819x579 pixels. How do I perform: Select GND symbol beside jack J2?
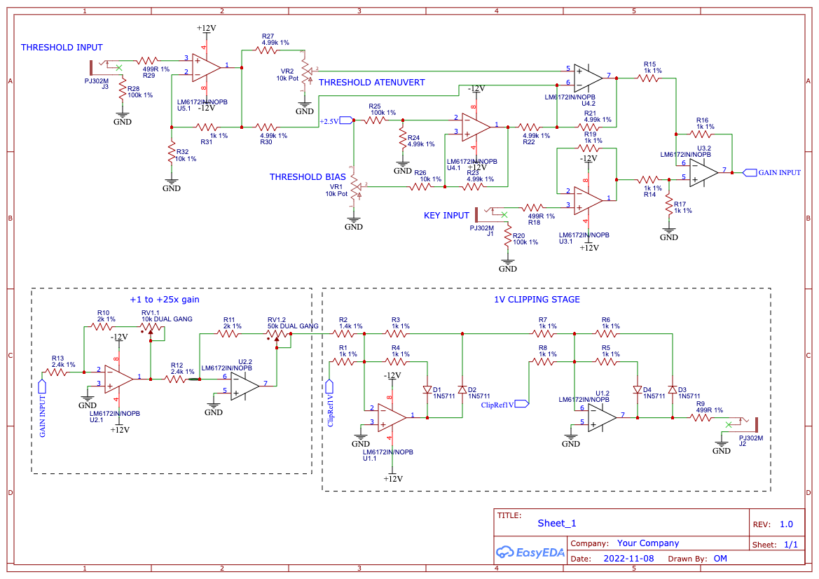tap(722, 447)
